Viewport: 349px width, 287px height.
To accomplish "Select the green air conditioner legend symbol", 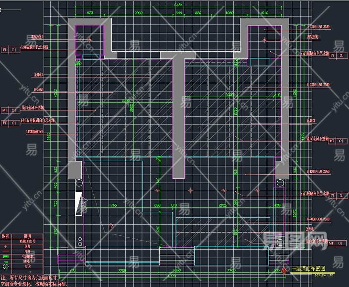I will coord(6,256).
